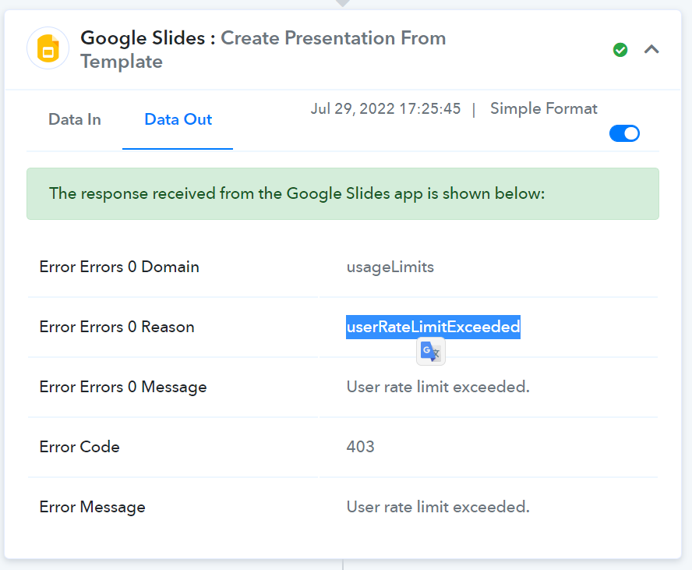Click the Error Message label in last row

(92, 508)
